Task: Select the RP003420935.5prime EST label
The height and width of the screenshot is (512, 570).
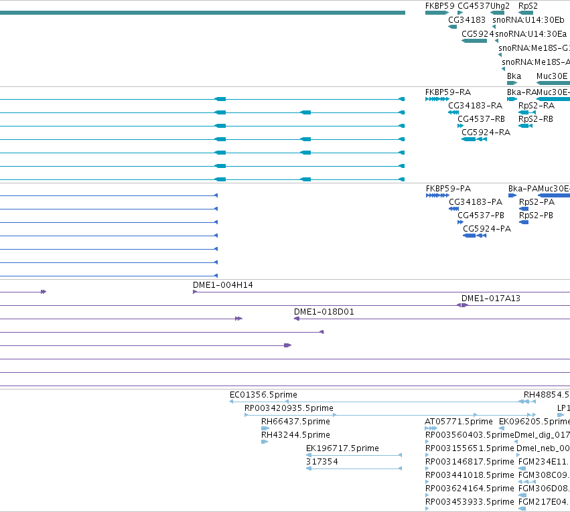Action: coord(289,408)
